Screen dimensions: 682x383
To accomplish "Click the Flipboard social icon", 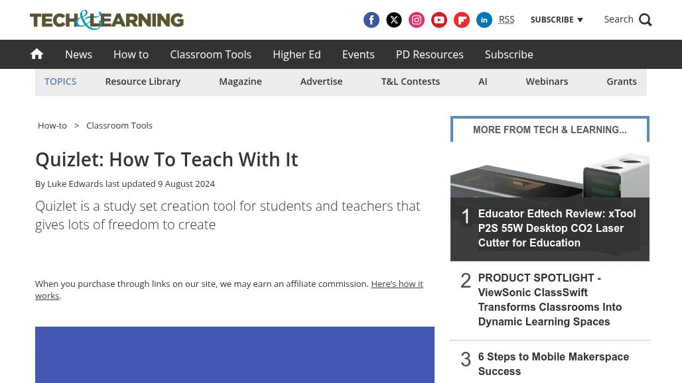I will tap(462, 20).
